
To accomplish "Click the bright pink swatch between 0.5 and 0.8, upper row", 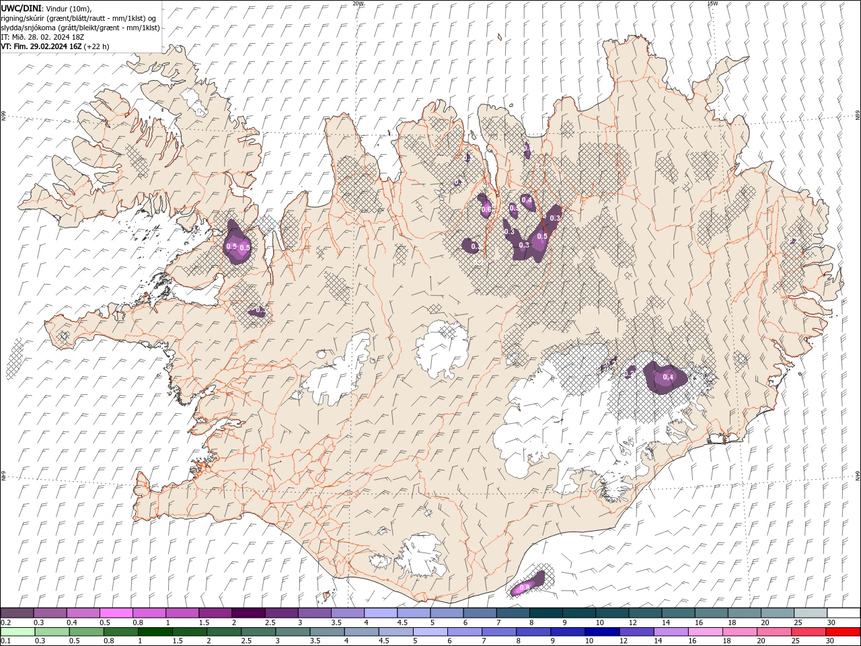I will 116,613.
